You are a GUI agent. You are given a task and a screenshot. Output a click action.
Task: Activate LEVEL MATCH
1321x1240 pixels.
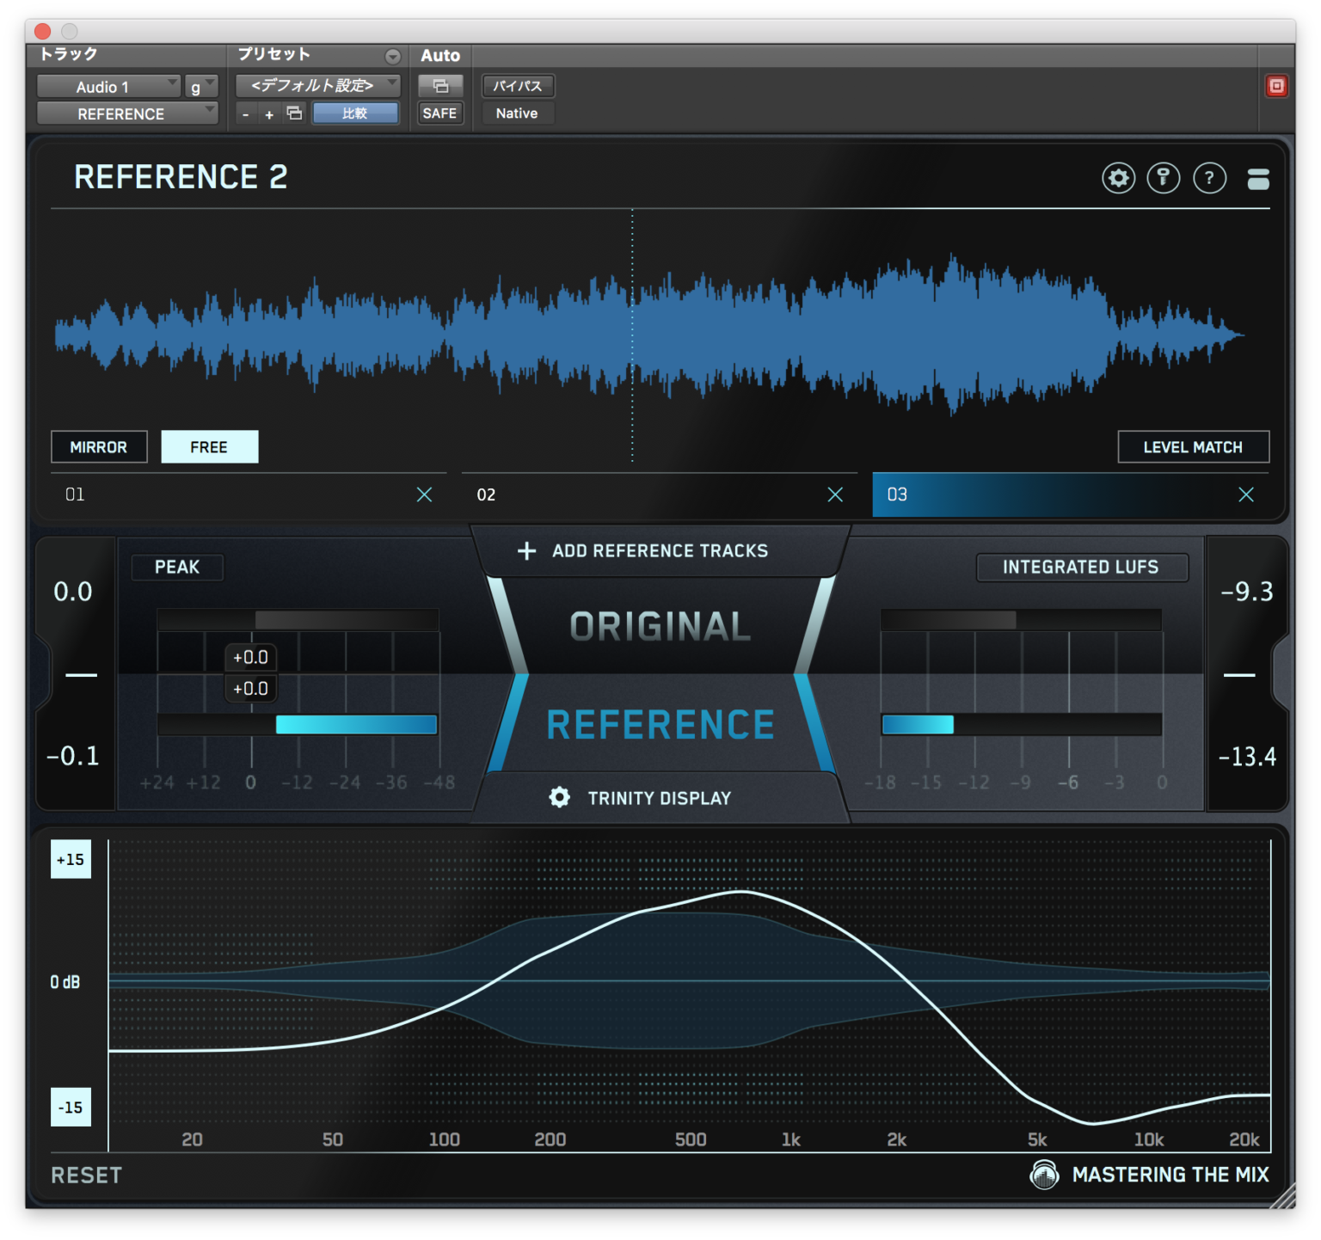pyautogui.click(x=1193, y=446)
